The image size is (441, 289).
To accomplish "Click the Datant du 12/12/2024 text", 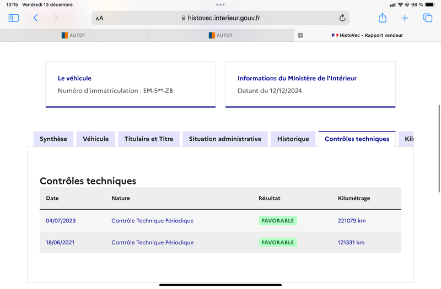I will [270, 91].
